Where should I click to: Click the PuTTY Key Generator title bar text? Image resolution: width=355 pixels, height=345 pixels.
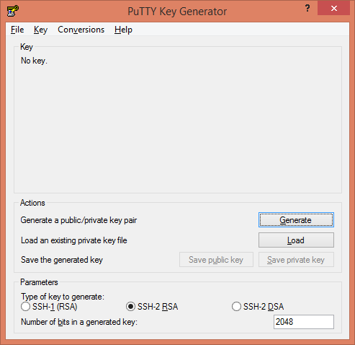point(177,12)
